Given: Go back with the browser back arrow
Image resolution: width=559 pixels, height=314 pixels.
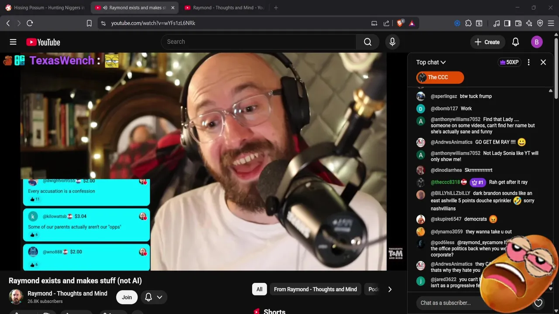Looking at the screenshot, I should (8, 23).
